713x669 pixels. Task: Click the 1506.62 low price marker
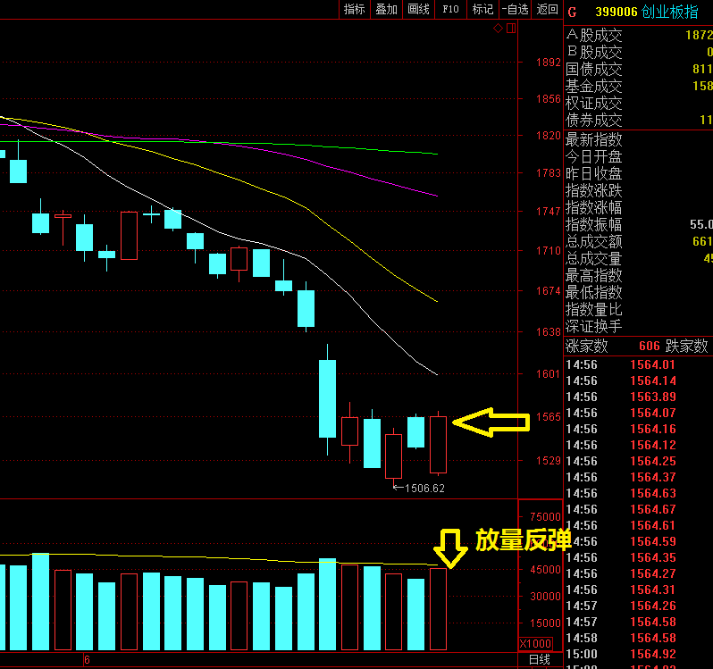424,489
